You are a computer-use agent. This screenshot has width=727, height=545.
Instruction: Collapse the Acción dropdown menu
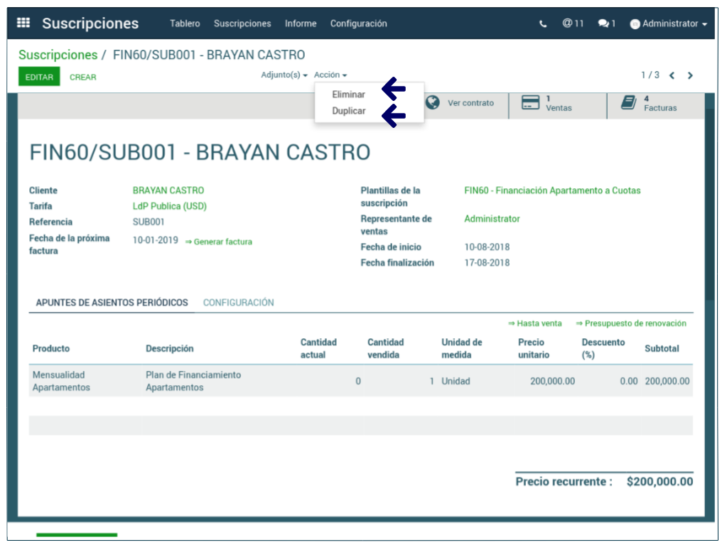pyautogui.click(x=330, y=75)
